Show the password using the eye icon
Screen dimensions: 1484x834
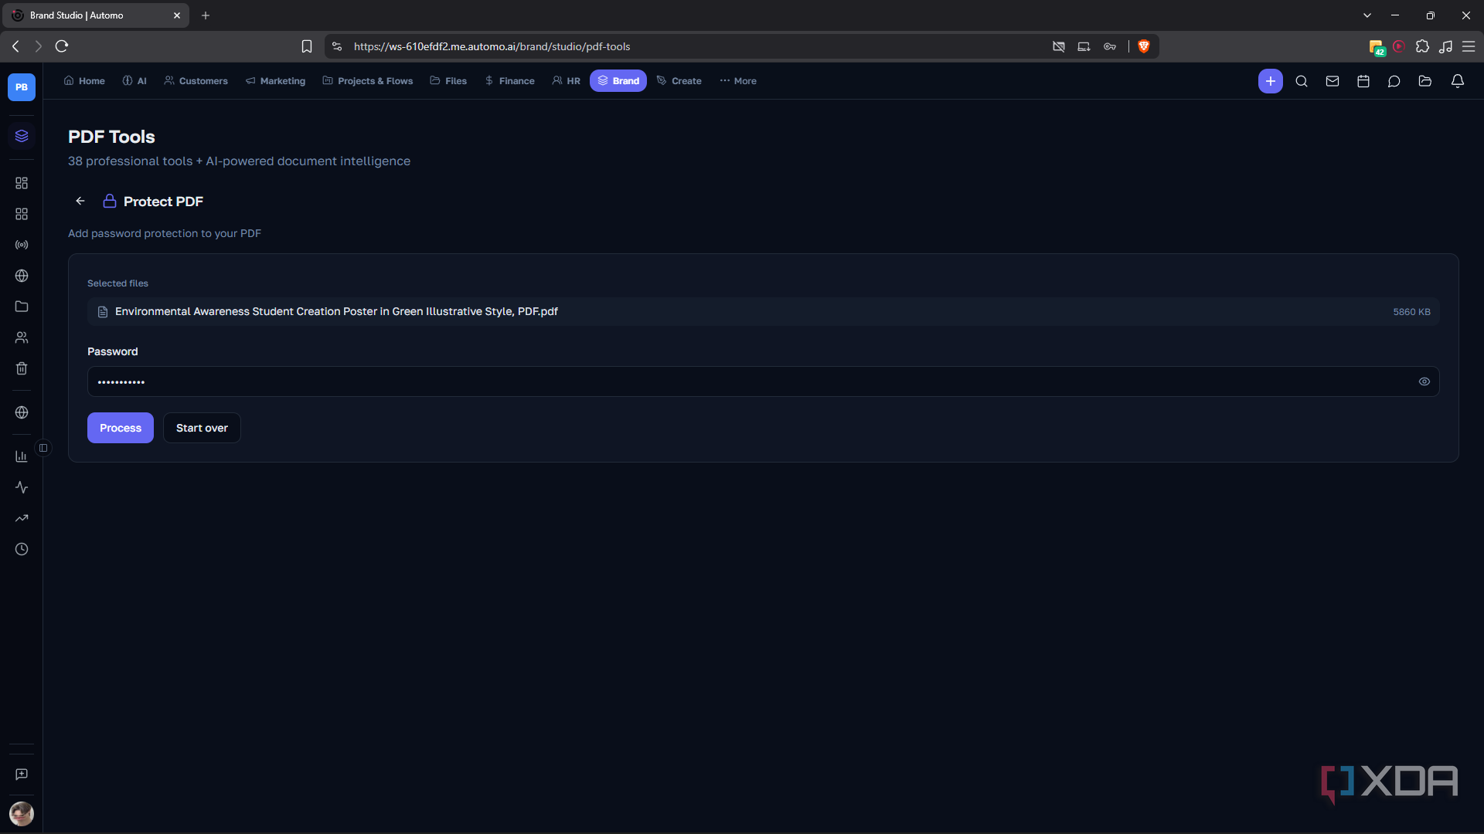(x=1424, y=381)
